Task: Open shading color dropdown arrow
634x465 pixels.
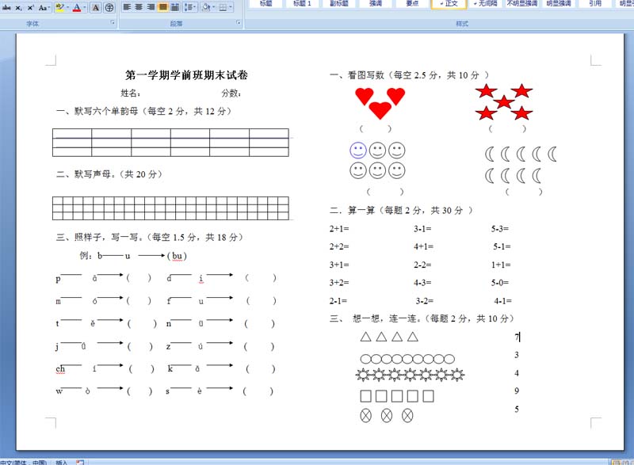Action: pos(213,7)
